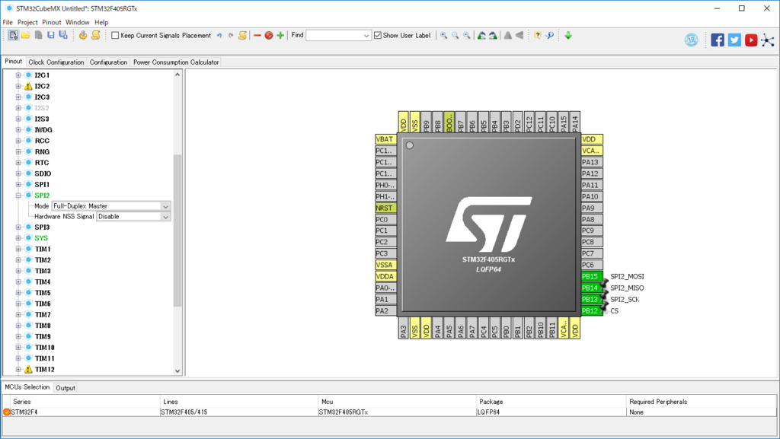
Task: Enable Keep Current Signals Placement checkbox
Action: [x=116, y=35]
